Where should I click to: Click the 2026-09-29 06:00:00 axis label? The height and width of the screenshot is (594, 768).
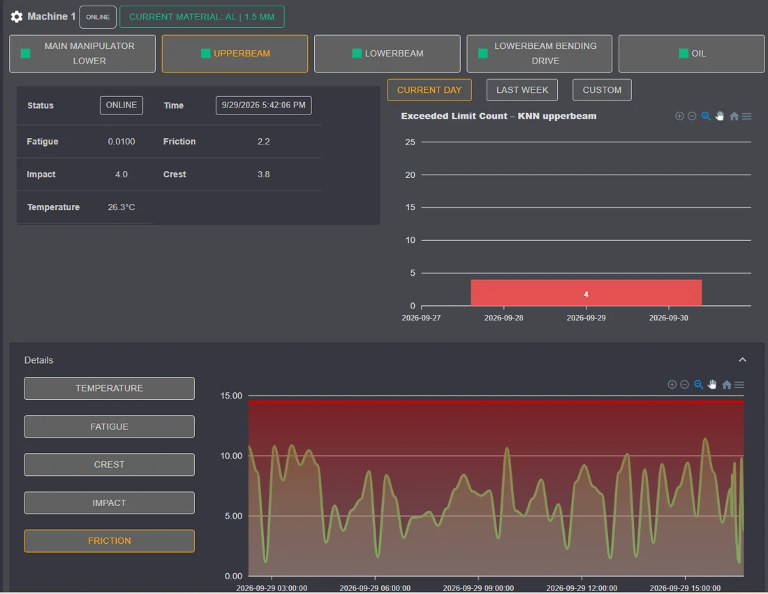coord(375,588)
